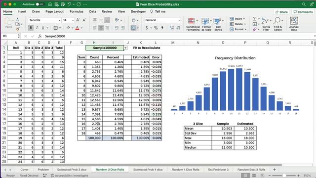Click decrease decimal icon

click(178, 28)
